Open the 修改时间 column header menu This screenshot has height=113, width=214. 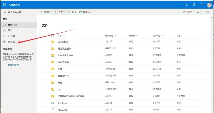click(111, 36)
